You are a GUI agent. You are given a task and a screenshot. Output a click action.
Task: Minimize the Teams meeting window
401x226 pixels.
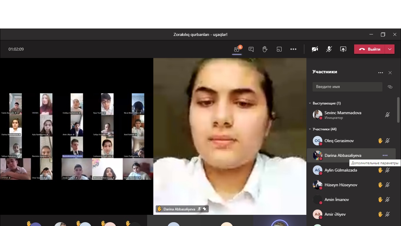[x=371, y=34]
